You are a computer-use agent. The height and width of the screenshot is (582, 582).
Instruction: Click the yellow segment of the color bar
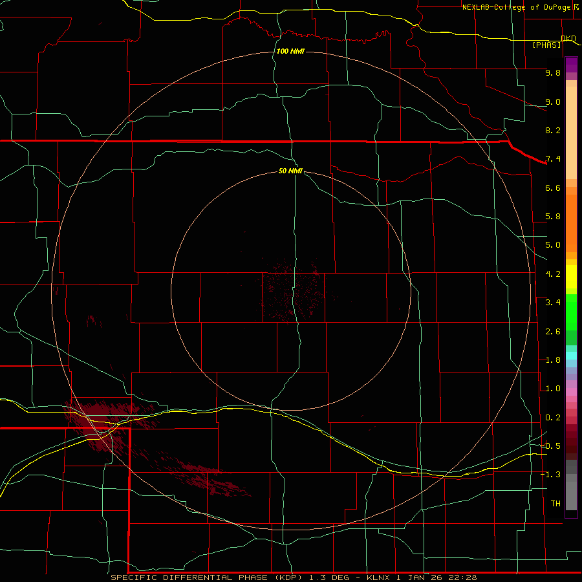[x=571, y=277]
